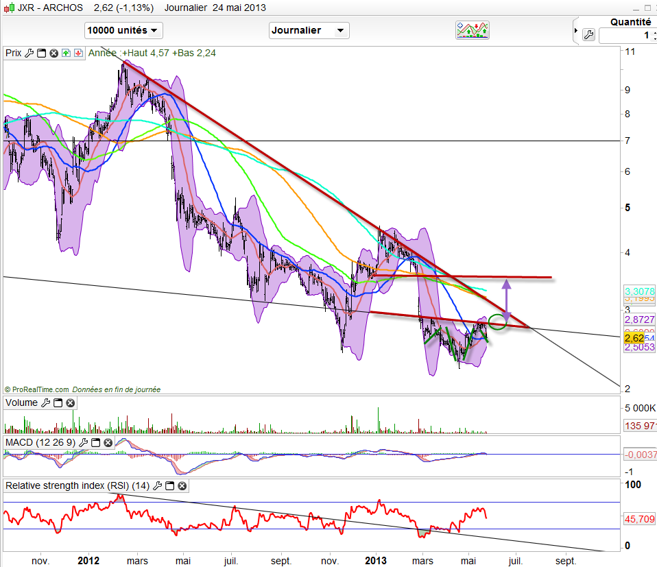The height and width of the screenshot is (567, 657).
Task: Click the green up-arrow icon beside Prix
Action: (x=66, y=53)
